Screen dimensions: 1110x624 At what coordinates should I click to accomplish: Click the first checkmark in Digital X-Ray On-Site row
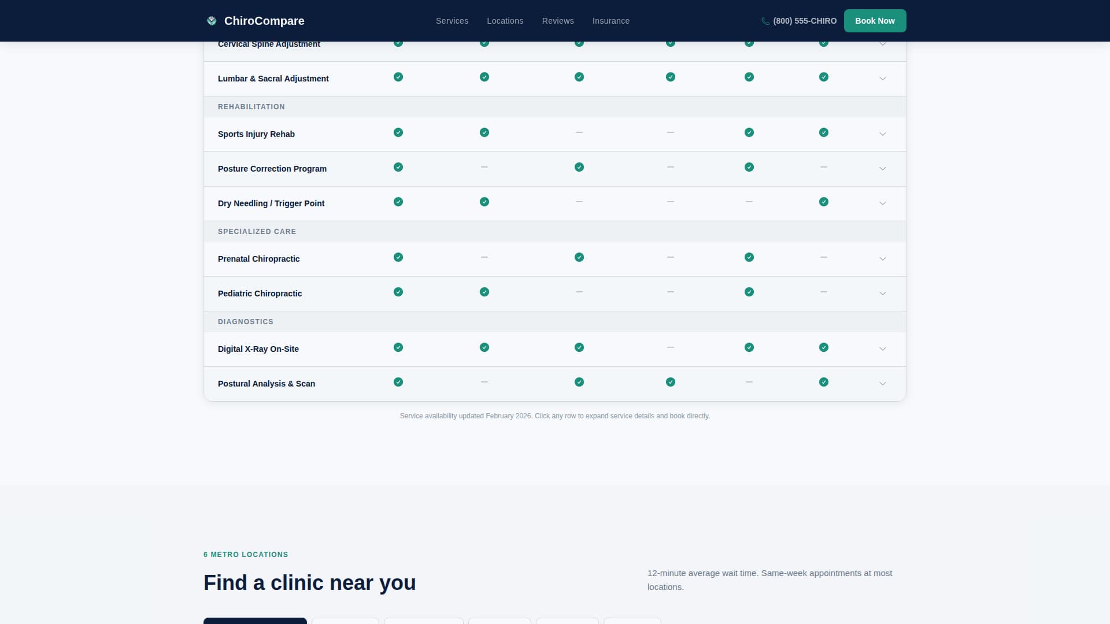(398, 347)
